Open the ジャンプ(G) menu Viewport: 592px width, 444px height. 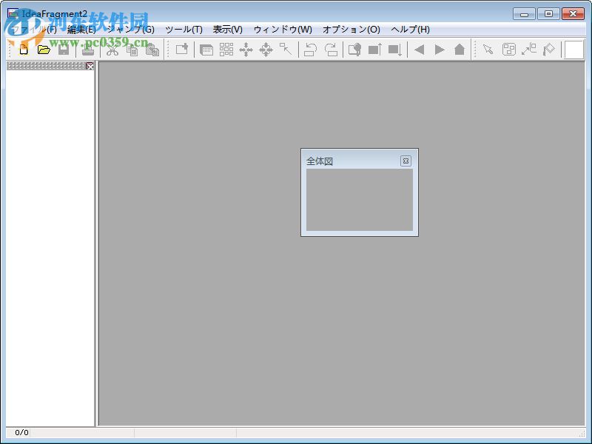(x=131, y=30)
